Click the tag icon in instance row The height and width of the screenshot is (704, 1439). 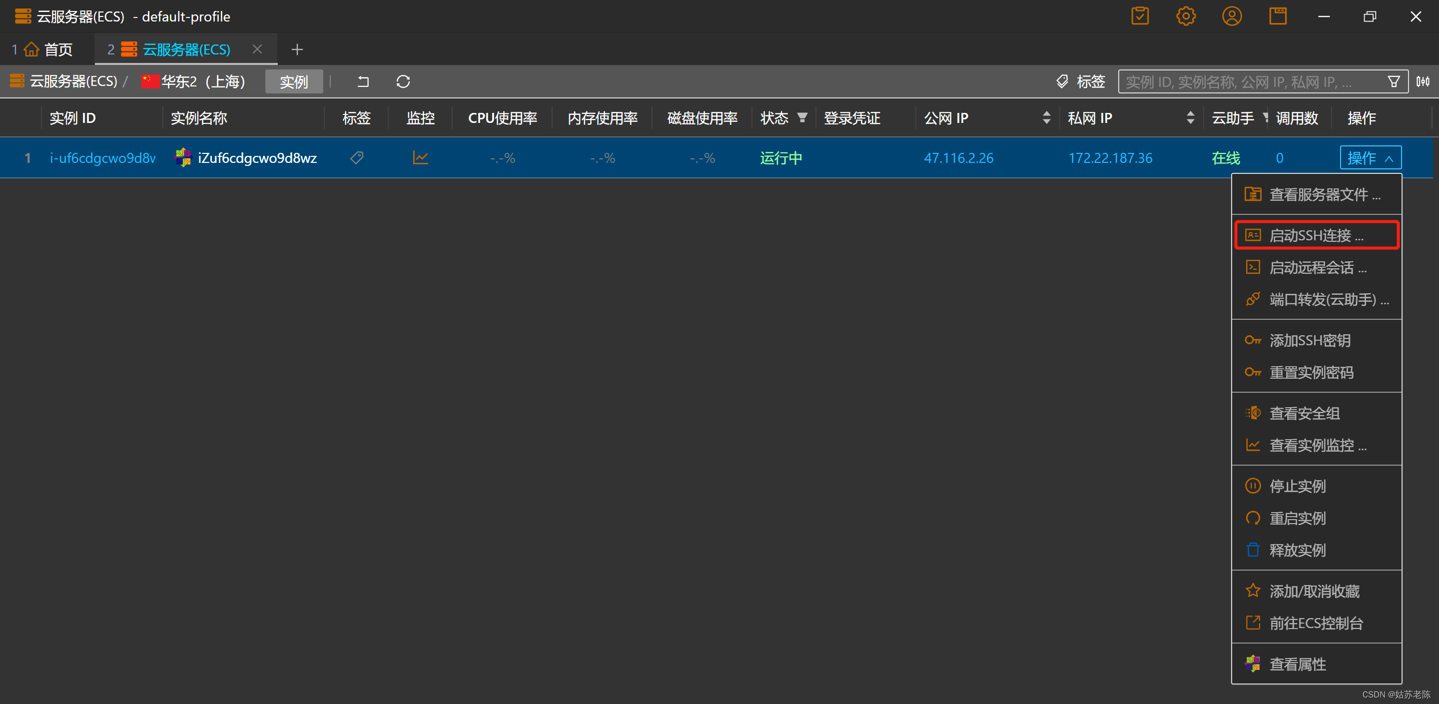(x=356, y=158)
